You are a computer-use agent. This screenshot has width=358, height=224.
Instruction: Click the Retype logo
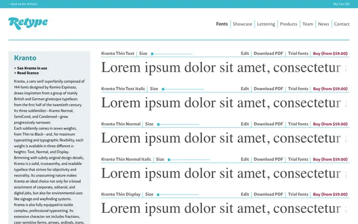[28, 23]
